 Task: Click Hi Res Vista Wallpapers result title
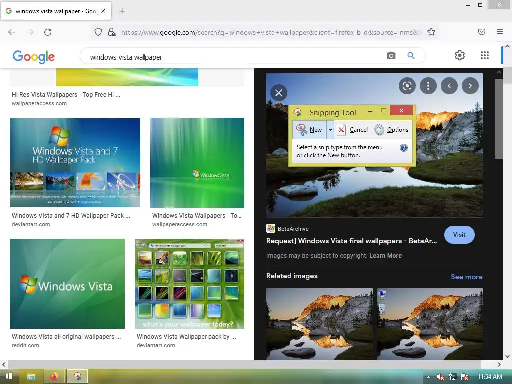coord(66,94)
